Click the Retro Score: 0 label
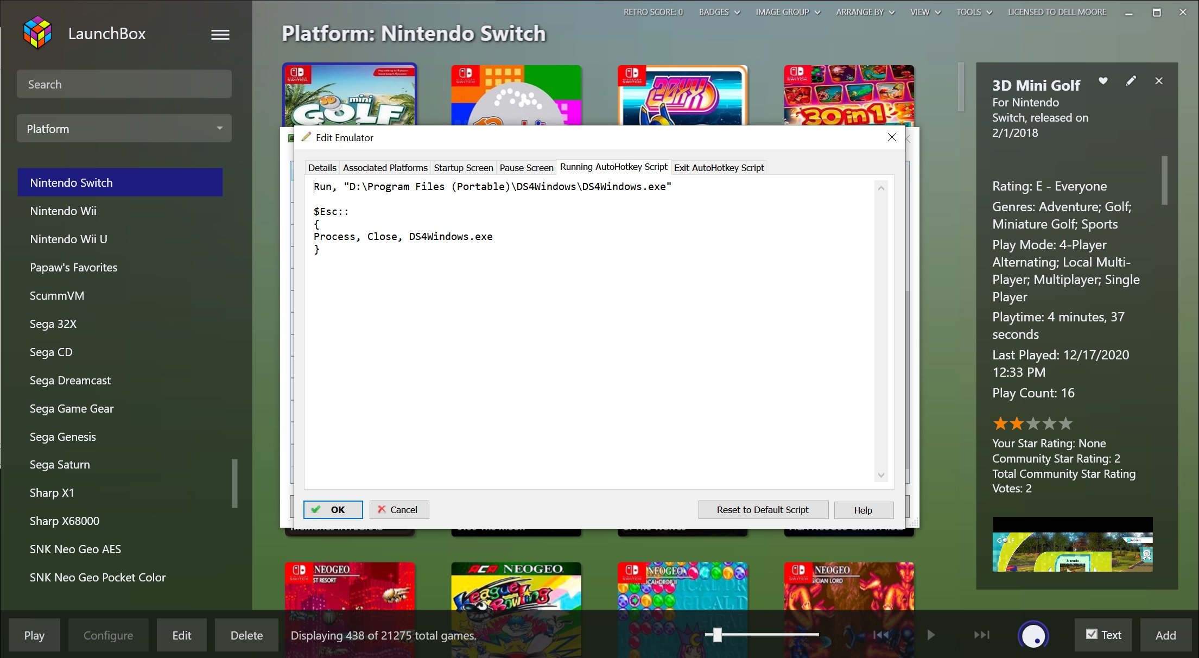 [652, 12]
